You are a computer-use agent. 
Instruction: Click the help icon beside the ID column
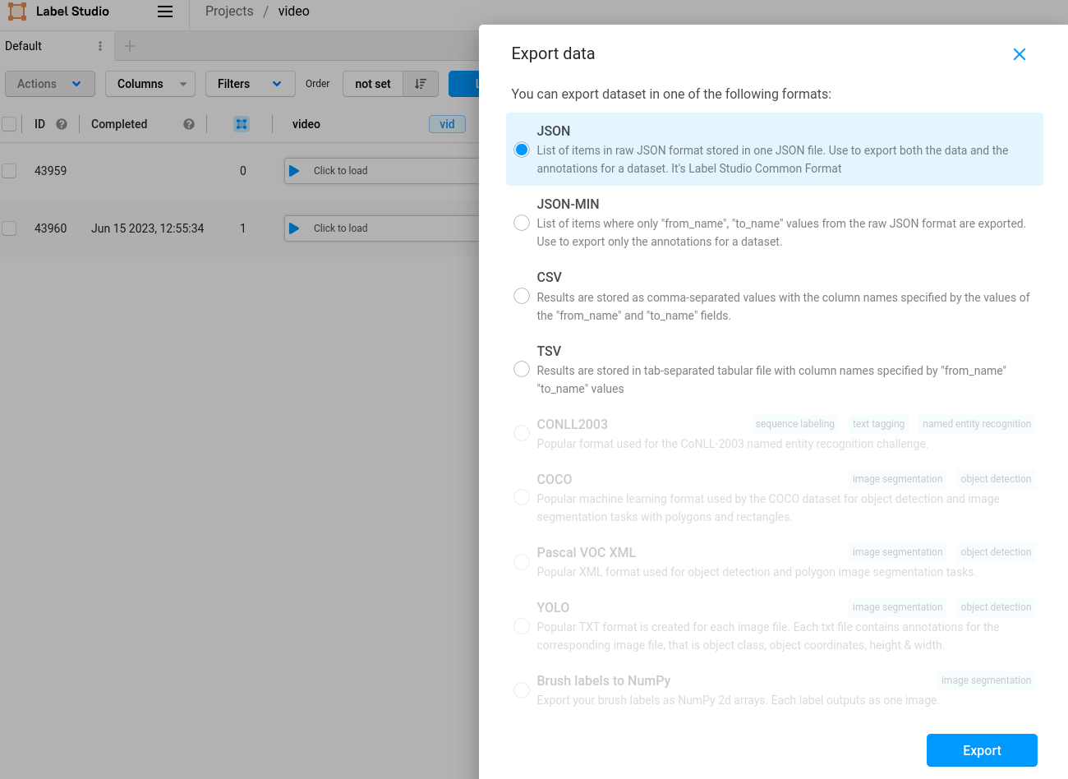(x=61, y=123)
